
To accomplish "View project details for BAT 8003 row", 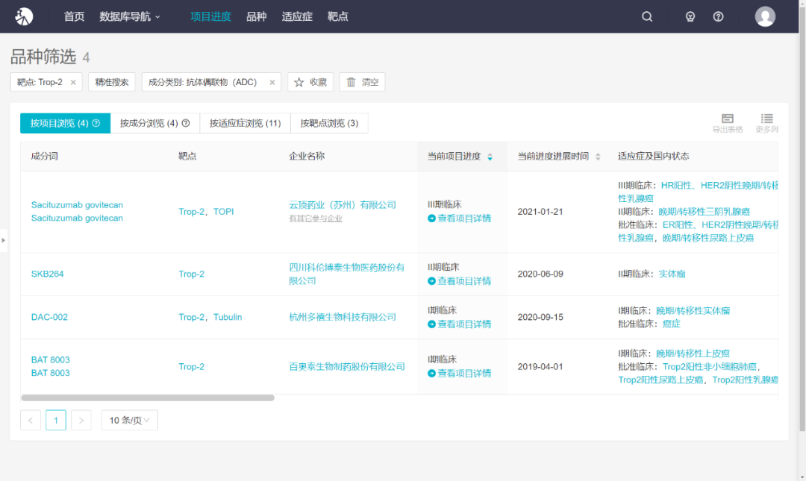I will pyautogui.click(x=459, y=374).
